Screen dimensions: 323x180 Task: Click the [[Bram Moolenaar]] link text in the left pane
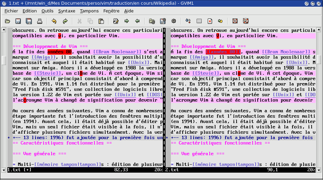coord(117,52)
